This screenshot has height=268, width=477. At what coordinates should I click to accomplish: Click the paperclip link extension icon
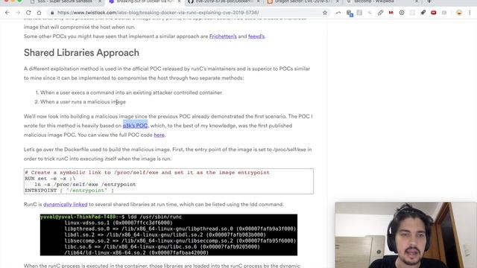coord(380,13)
